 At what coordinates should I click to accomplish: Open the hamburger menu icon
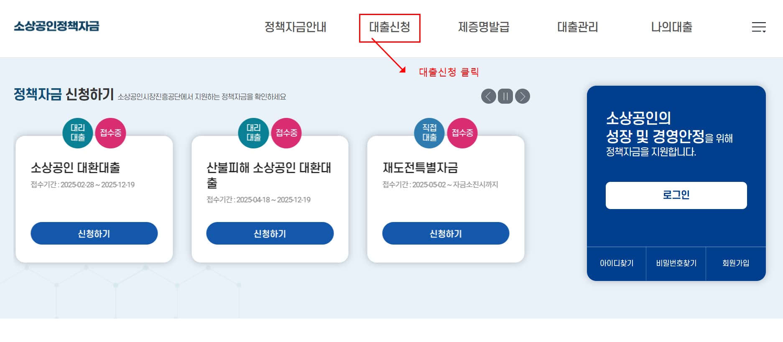[x=758, y=28]
